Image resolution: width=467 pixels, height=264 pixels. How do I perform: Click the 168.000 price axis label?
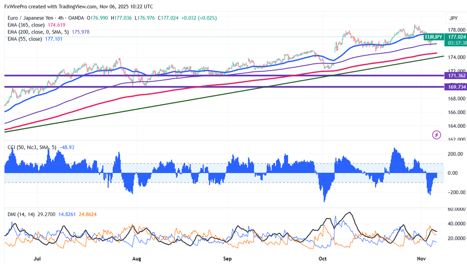(457, 98)
